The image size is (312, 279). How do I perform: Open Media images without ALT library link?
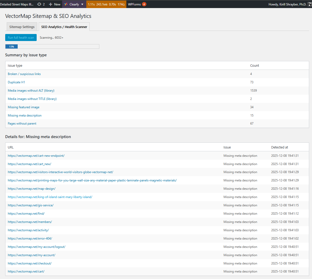tap(31, 90)
